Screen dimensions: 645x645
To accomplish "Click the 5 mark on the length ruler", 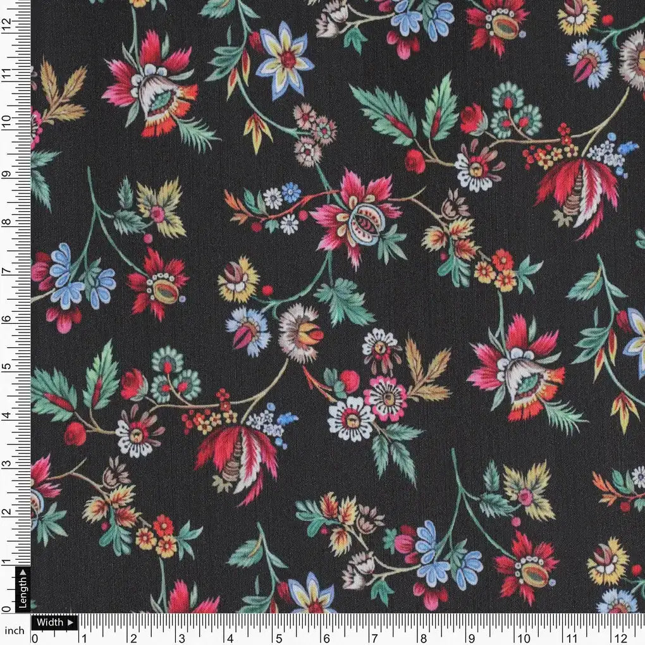I will point(7,366).
